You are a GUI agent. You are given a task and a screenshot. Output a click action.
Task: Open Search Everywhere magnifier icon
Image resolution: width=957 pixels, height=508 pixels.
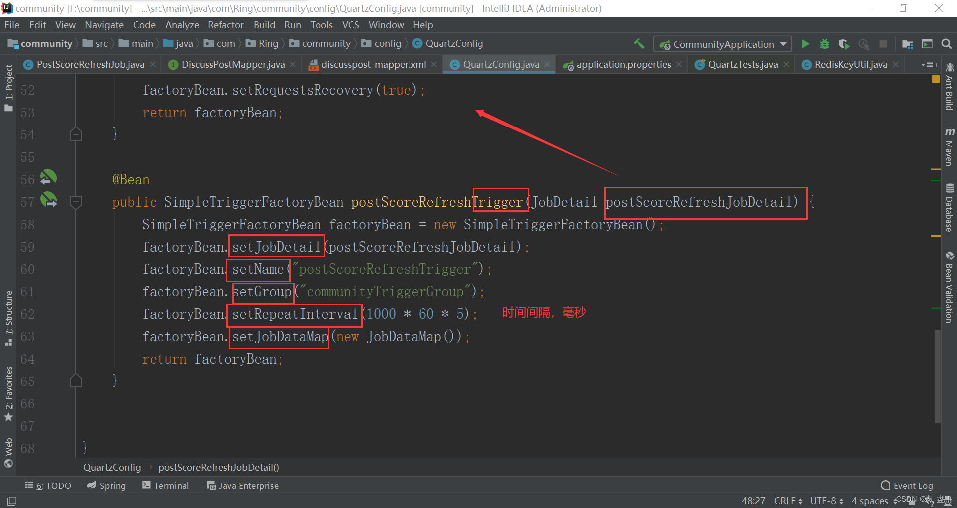tap(946, 44)
